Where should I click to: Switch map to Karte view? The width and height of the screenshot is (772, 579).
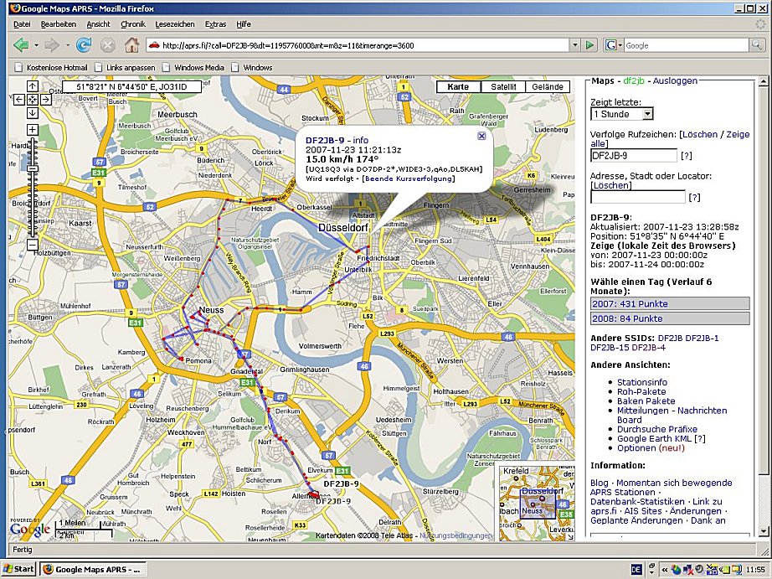tap(458, 87)
